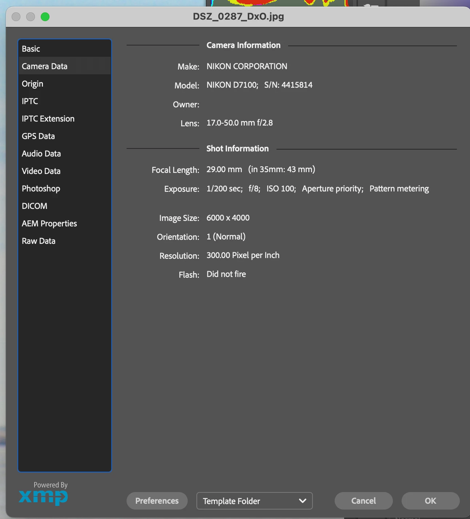The height and width of the screenshot is (519, 470).
Task: Click the ISO 100 value
Action: pos(281,189)
